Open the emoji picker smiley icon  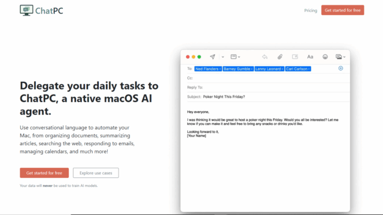pyautogui.click(x=325, y=57)
